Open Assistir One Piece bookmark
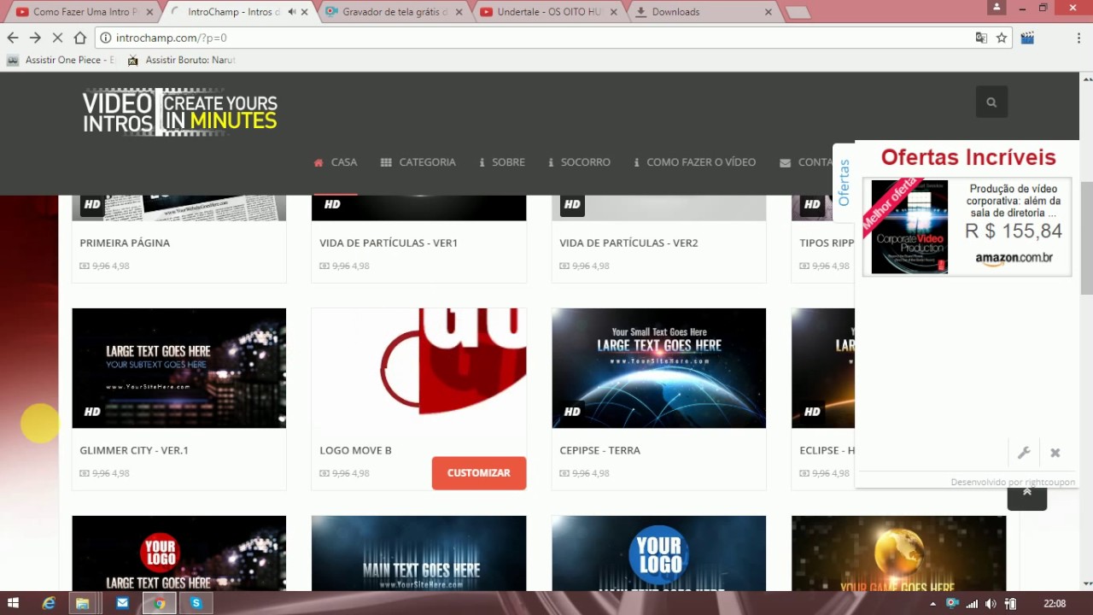 [x=61, y=60]
